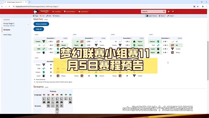
Task: Open match info for BB vs IG November 2
Action: (89, 42)
